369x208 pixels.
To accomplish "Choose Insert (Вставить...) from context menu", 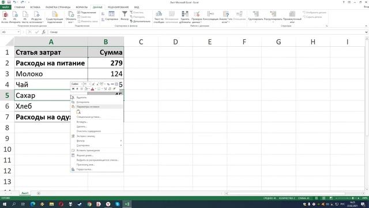I will point(97,122).
